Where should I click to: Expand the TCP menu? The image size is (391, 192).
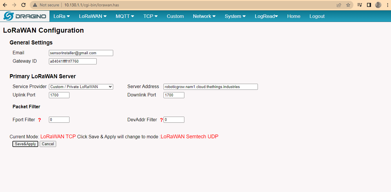150,16
